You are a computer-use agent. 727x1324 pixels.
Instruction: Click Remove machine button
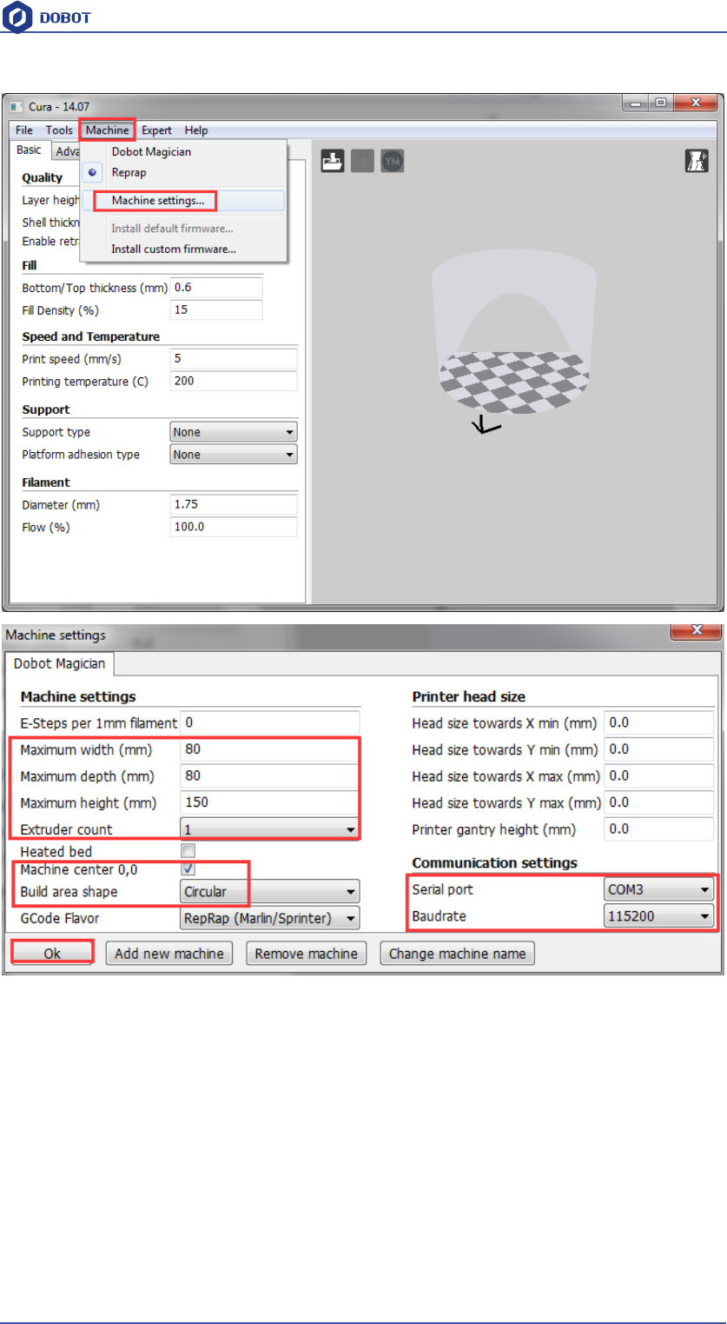pos(306,953)
